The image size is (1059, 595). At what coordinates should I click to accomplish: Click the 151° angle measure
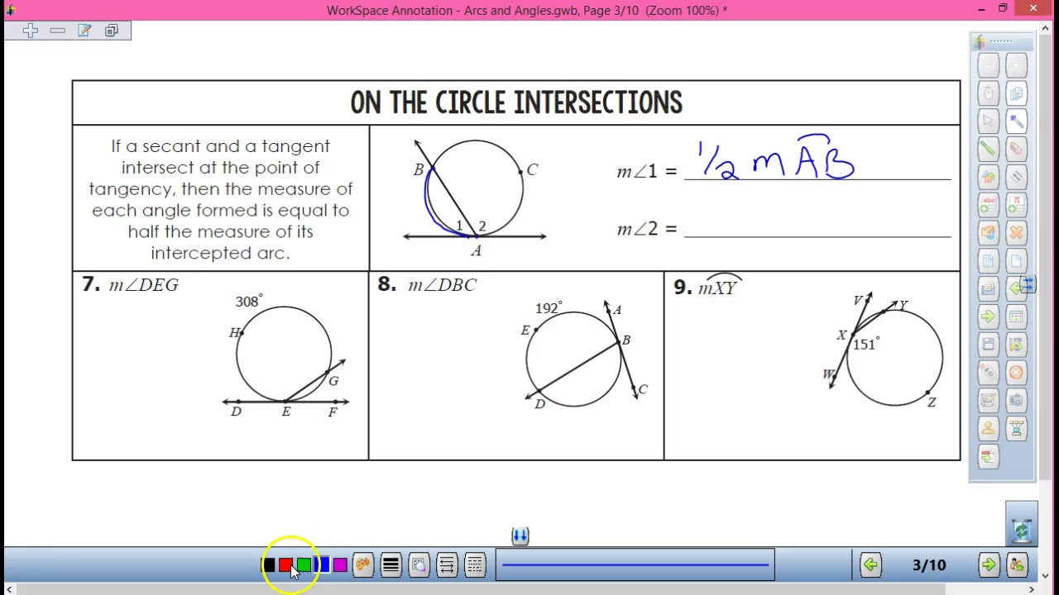click(866, 344)
